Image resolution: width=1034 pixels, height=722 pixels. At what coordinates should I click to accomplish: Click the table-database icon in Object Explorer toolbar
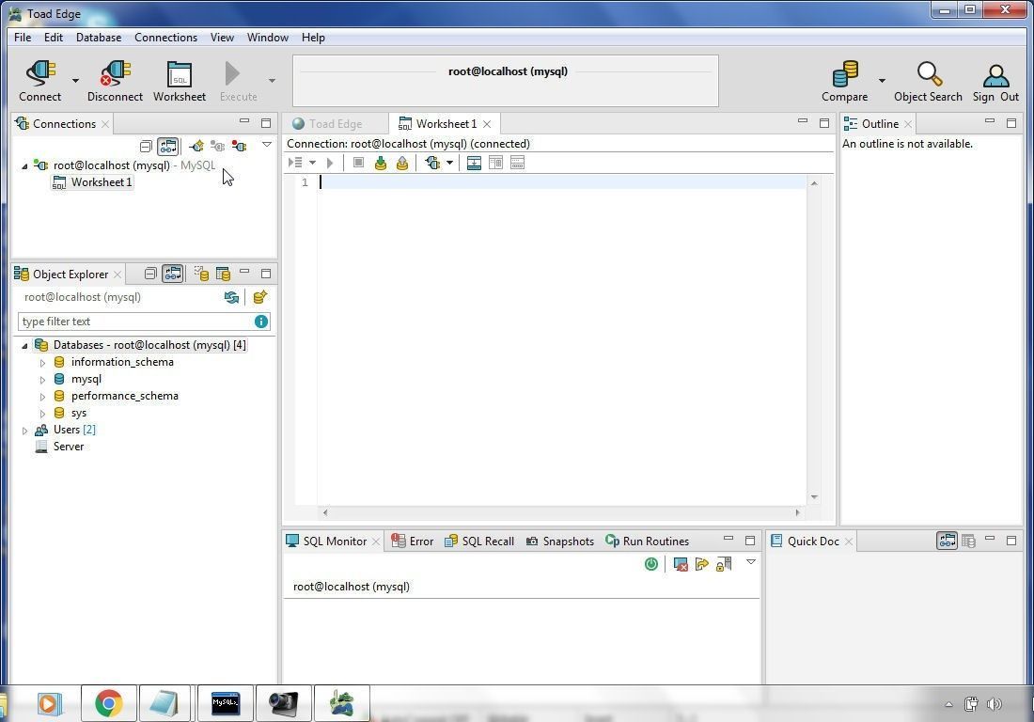coord(223,274)
